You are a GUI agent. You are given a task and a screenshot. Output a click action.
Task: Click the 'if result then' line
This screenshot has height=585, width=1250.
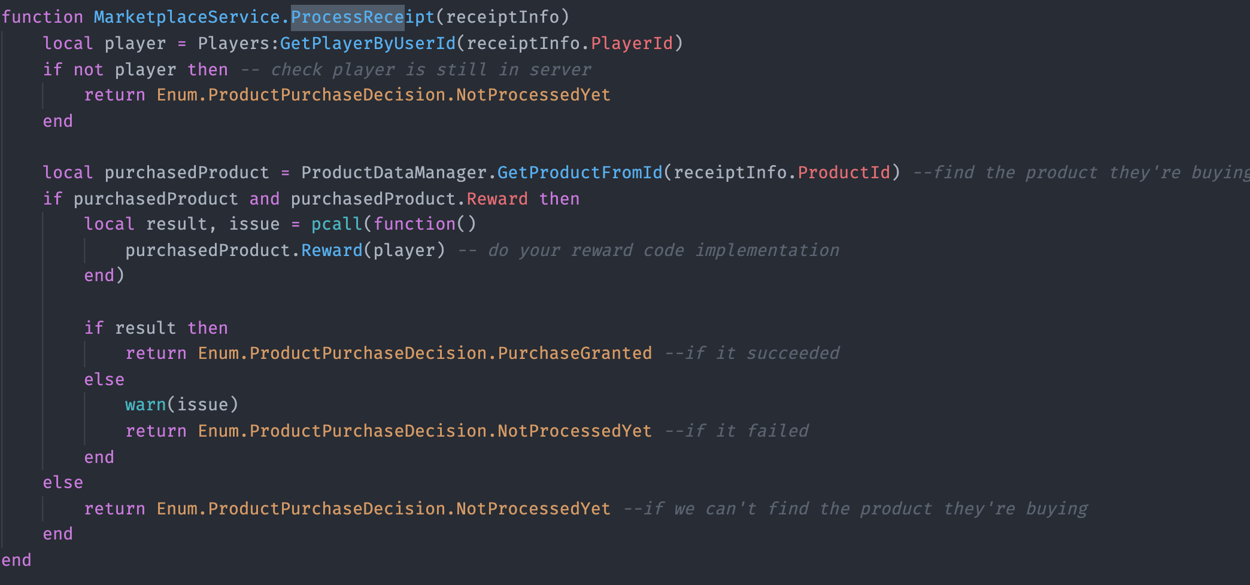[156, 328]
